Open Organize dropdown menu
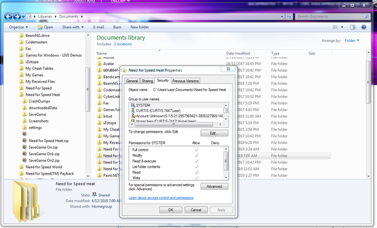This screenshot has width=377, height=228. [x=18, y=27]
